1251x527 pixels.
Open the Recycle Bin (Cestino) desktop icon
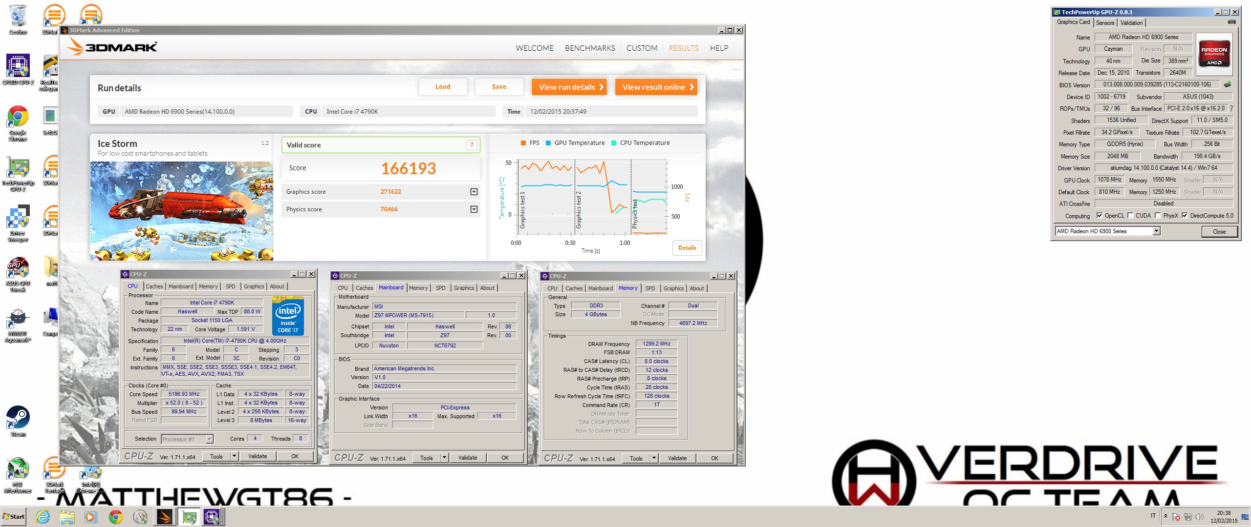pyautogui.click(x=18, y=20)
